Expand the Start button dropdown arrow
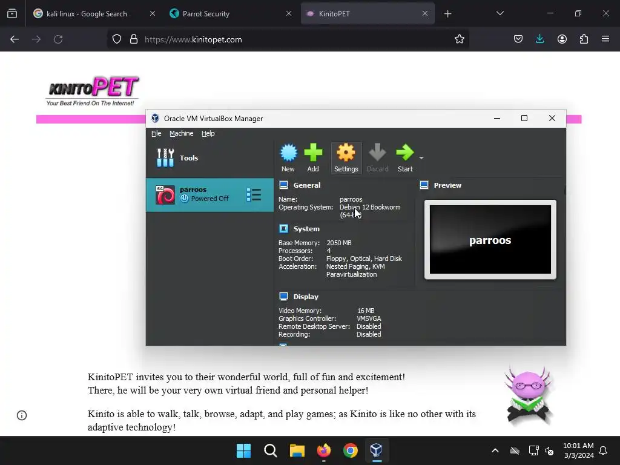This screenshot has height=465, width=620. (421, 158)
